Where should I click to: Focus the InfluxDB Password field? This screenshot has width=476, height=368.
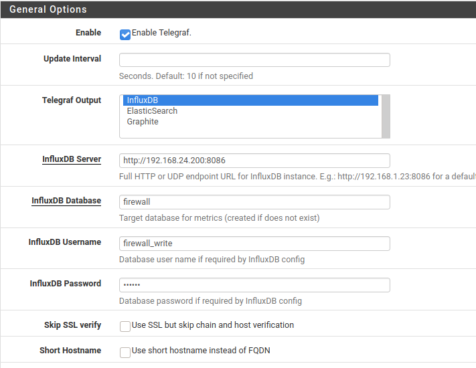[254, 285]
